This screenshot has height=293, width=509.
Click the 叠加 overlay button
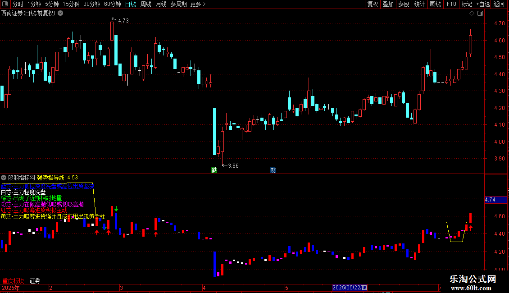tap(388, 4)
